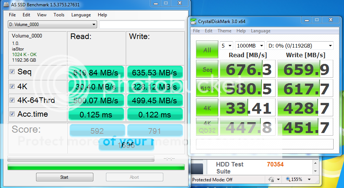The height and width of the screenshot is (188, 344).
Task: Select access time read 0.125 ms
Action: click(96, 114)
